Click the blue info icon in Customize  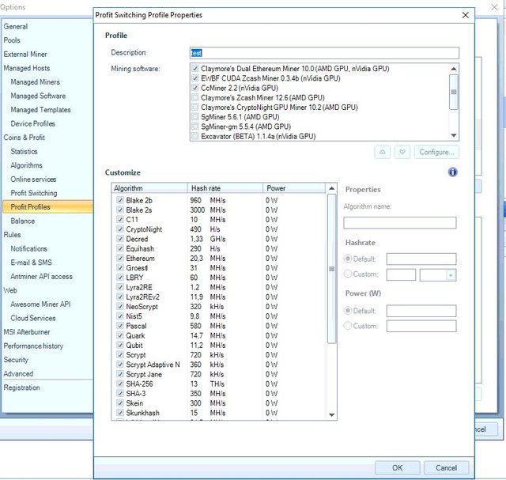pyautogui.click(x=452, y=172)
